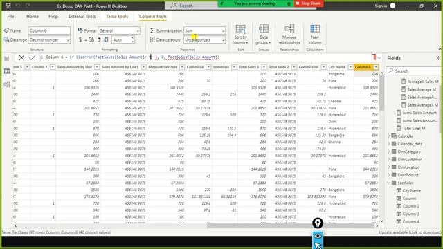Click the account avatar next to Sign in
Screen dimensions: 443x249
pyautogui.click(x=392, y=6)
